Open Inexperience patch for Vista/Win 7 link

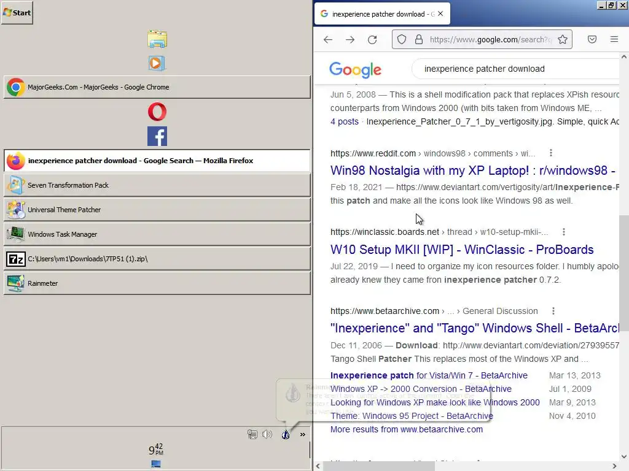pos(429,376)
